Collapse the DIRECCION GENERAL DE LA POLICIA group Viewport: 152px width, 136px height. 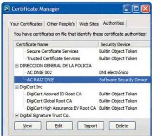point(17,66)
